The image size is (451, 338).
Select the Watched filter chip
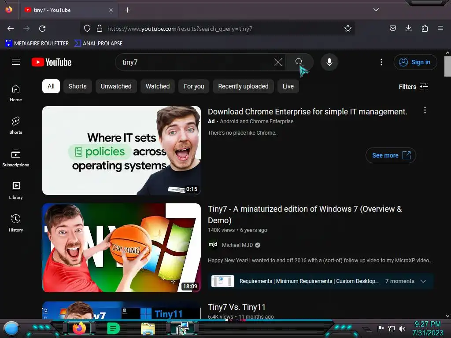[x=158, y=86]
